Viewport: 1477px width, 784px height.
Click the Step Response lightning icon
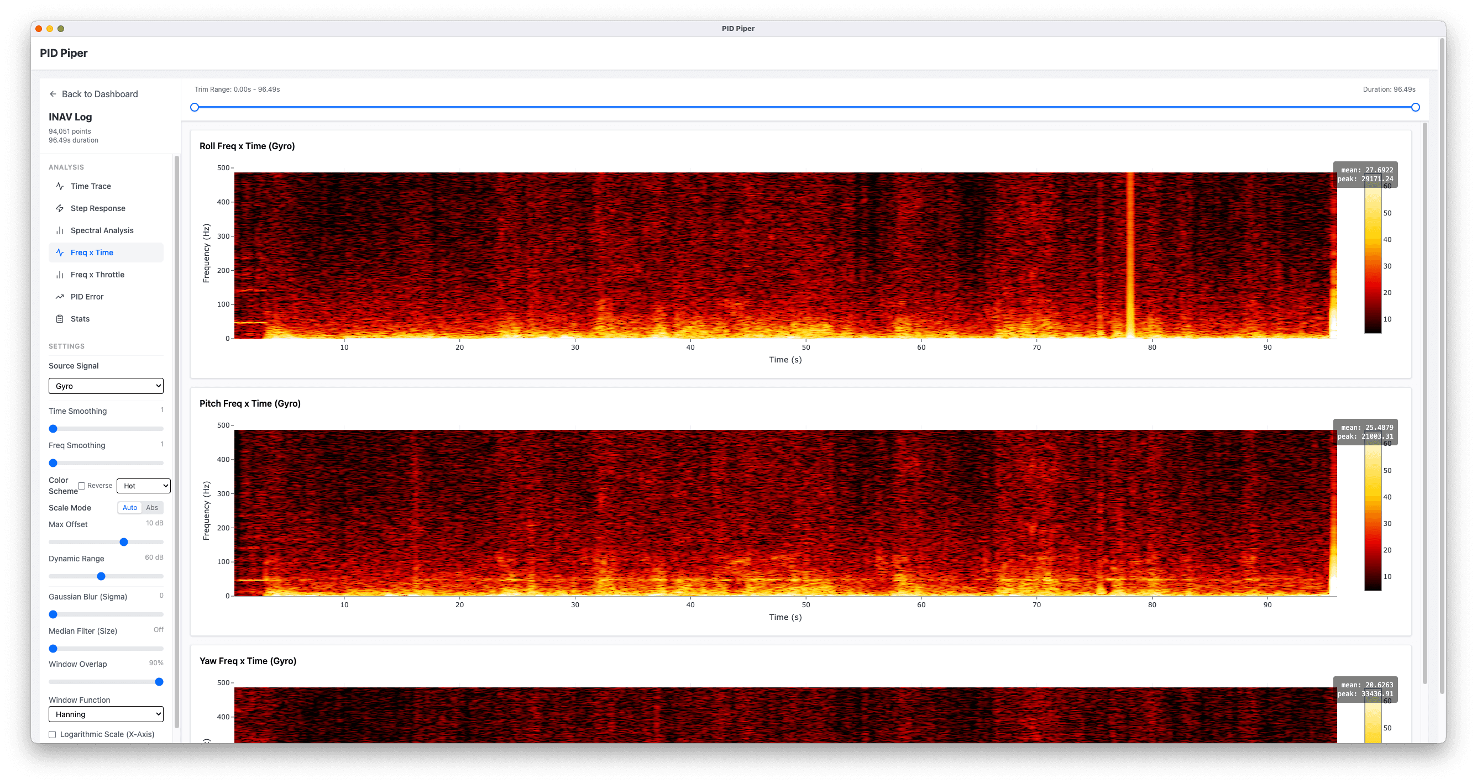coord(60,208)
